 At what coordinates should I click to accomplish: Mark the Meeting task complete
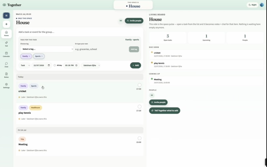pos(139,138)
